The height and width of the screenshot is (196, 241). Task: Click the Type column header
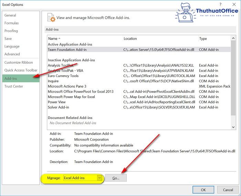(x=214, y=39)
